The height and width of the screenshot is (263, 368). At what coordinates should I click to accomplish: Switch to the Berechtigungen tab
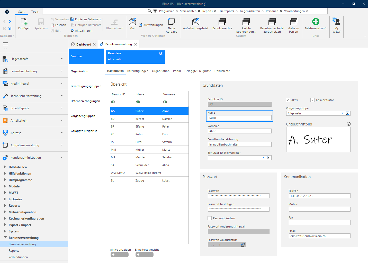click(x=138, y=71)
